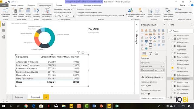Select the donut chart visualization icon
The width and height of the screenshot is (194, 109).
(x=155, y=38)
